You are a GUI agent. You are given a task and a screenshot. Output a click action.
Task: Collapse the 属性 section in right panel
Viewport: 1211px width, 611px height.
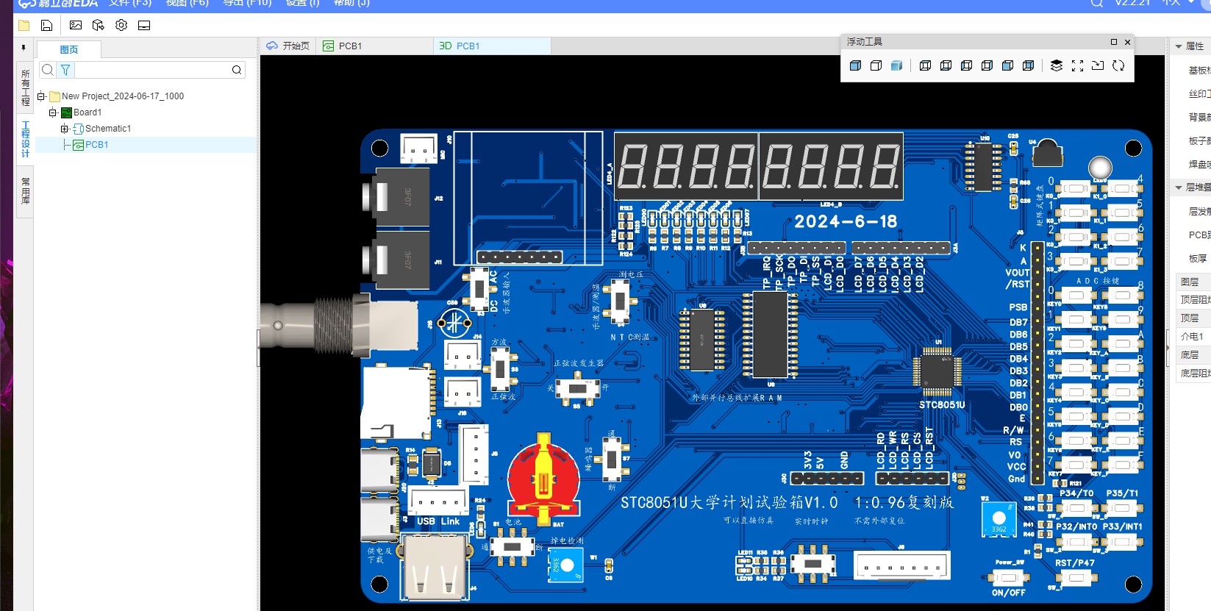tap(1179, 46)
